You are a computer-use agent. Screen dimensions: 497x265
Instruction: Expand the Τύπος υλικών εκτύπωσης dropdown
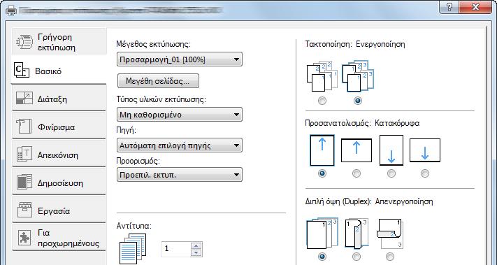coord(180,115)
